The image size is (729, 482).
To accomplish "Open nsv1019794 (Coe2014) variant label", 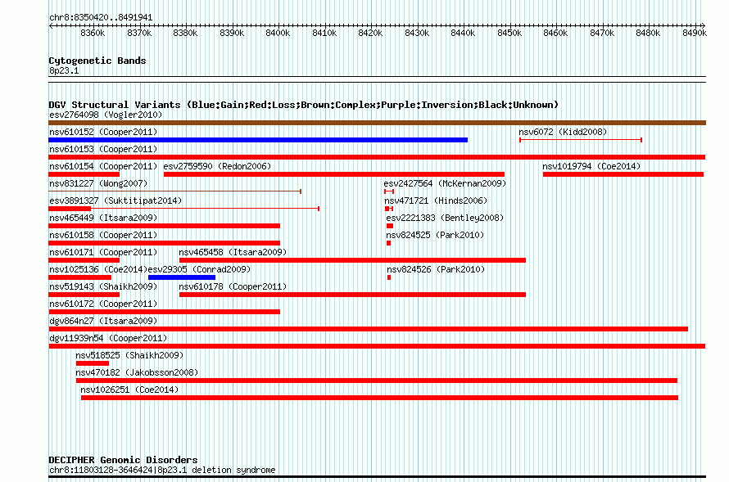I will tap(591, 166).
